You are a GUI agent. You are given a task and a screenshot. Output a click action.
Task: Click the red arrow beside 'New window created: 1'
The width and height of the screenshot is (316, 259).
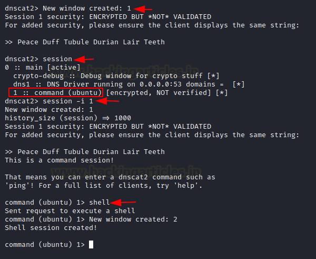(x=143, y=9)
